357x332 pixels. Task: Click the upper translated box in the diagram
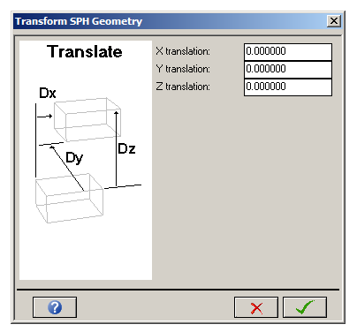coord(87,119)
